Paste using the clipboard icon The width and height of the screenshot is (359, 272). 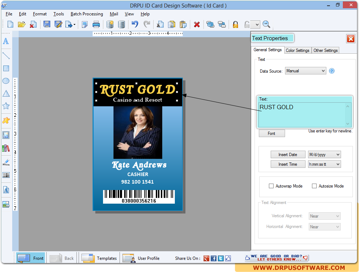(x=183, y=24)
